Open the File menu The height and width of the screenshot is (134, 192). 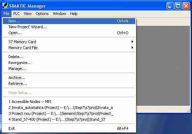point(6,14)
